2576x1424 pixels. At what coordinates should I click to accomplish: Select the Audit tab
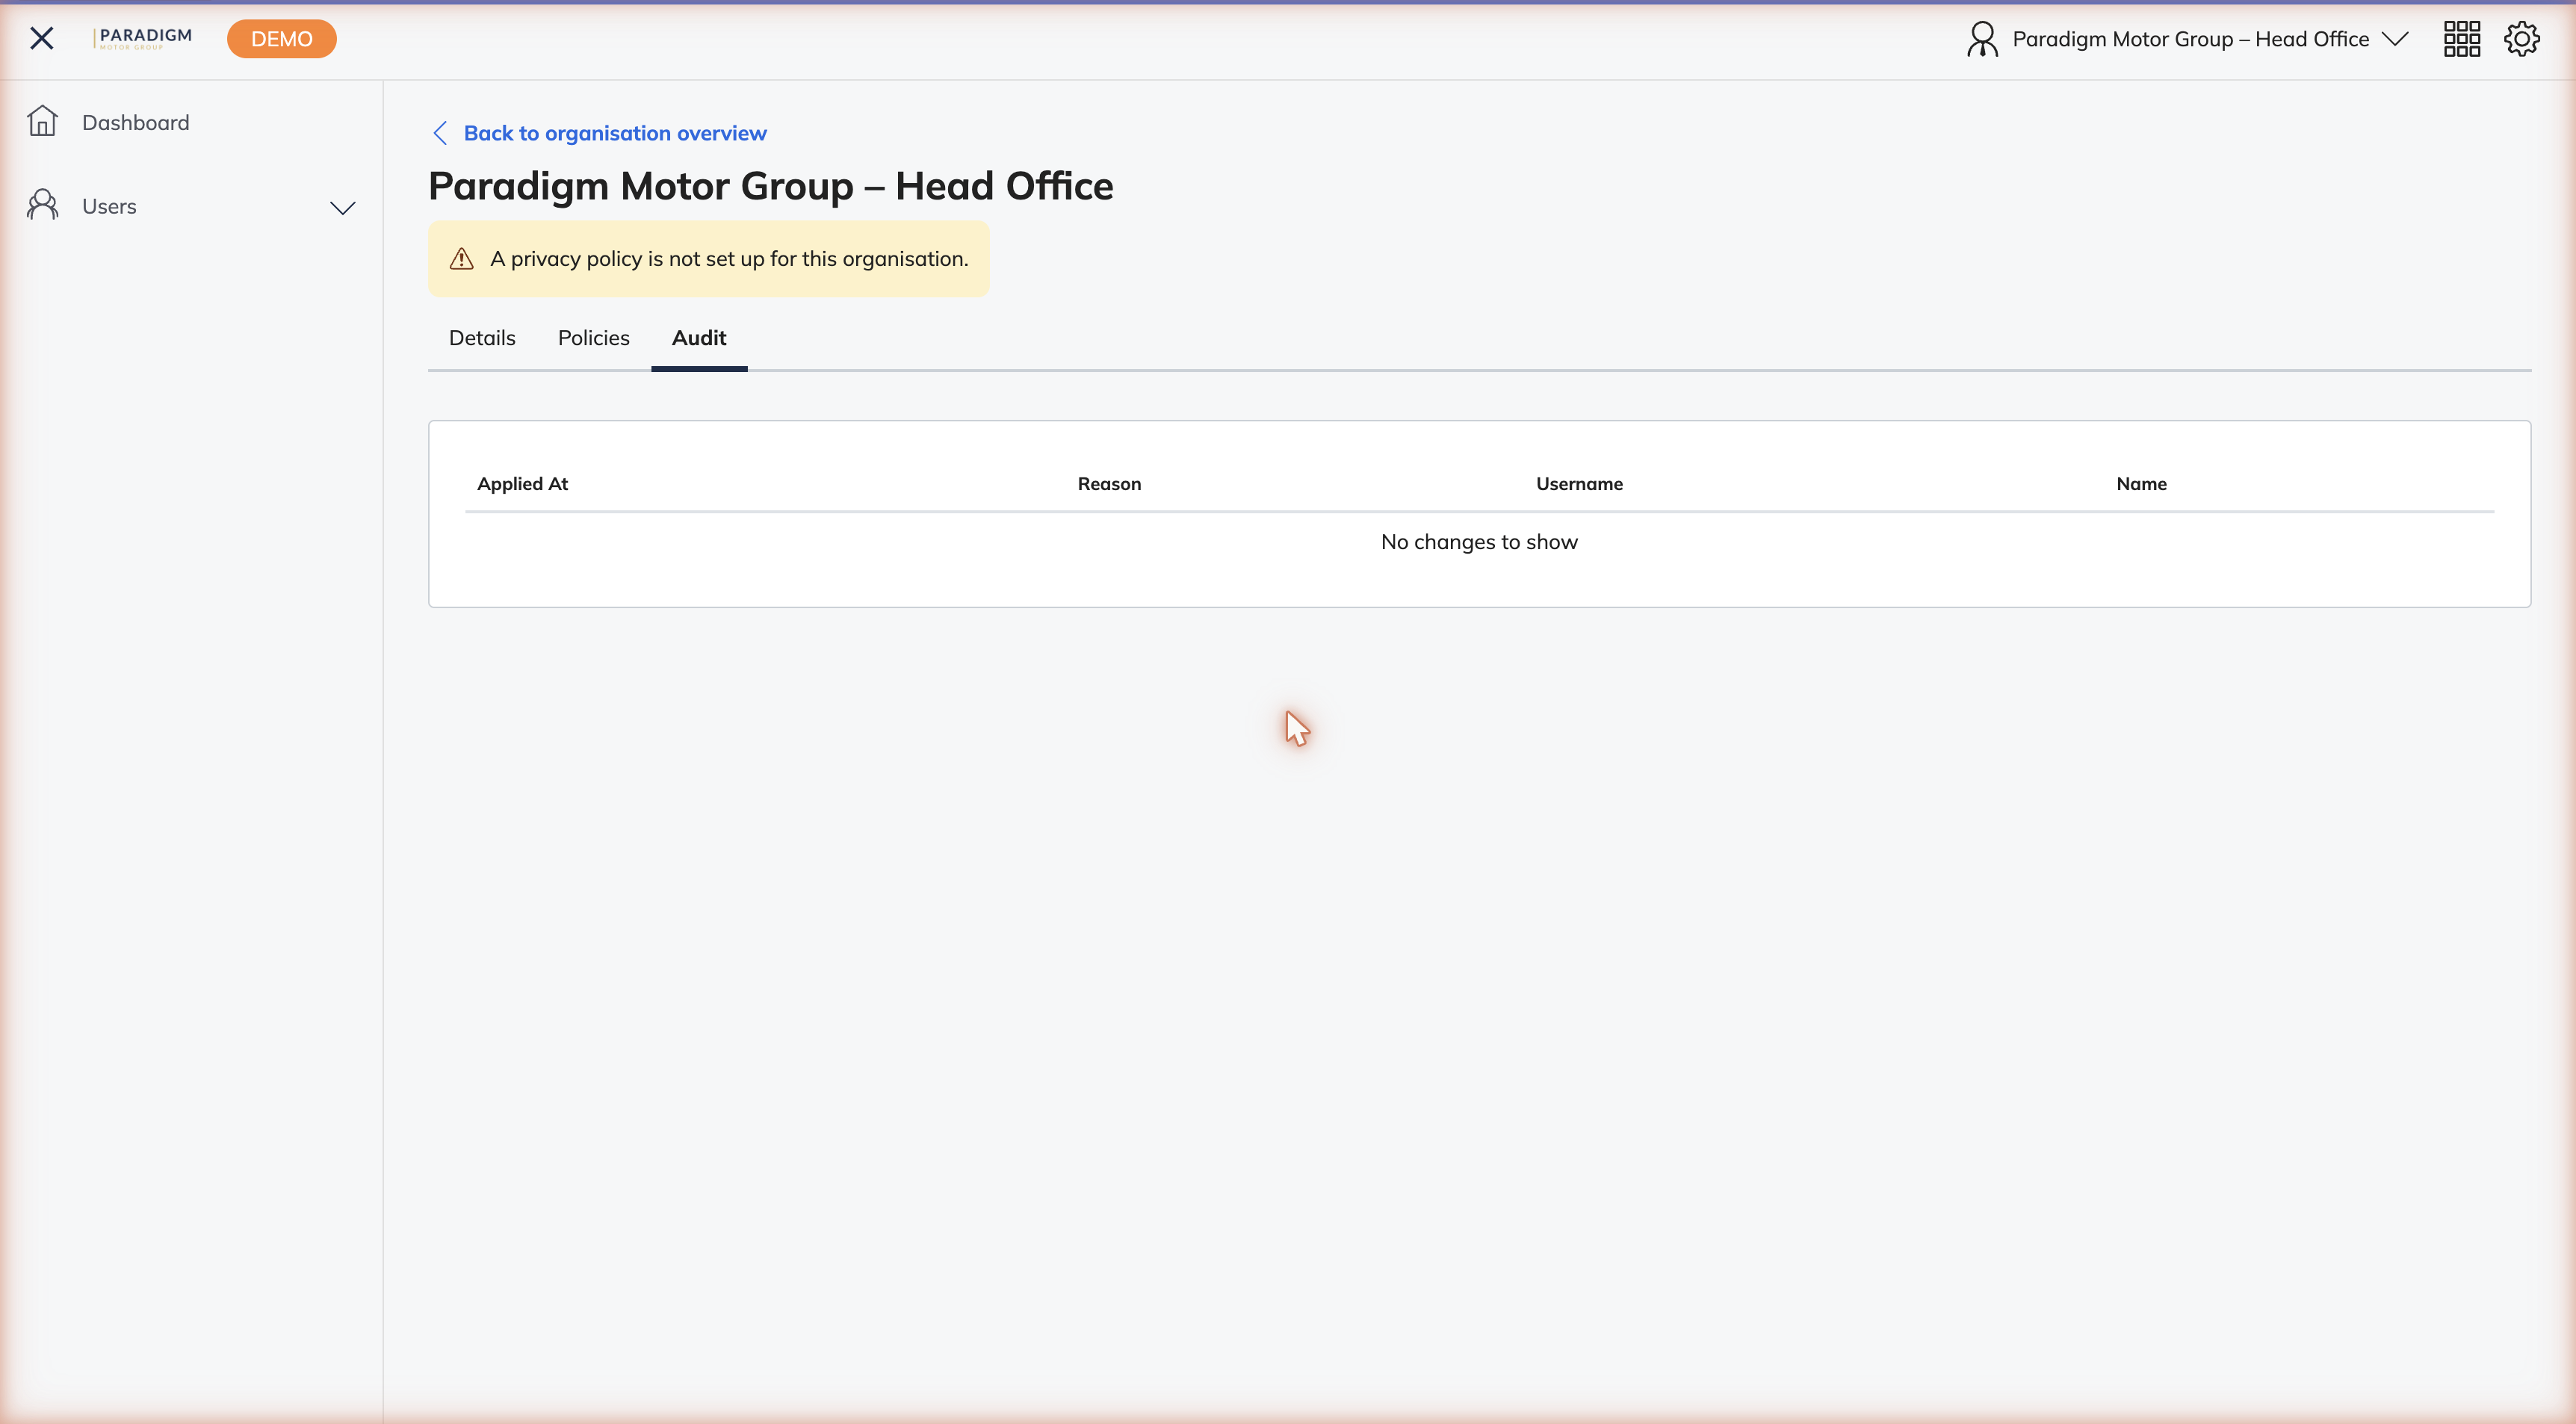point(699,338)
